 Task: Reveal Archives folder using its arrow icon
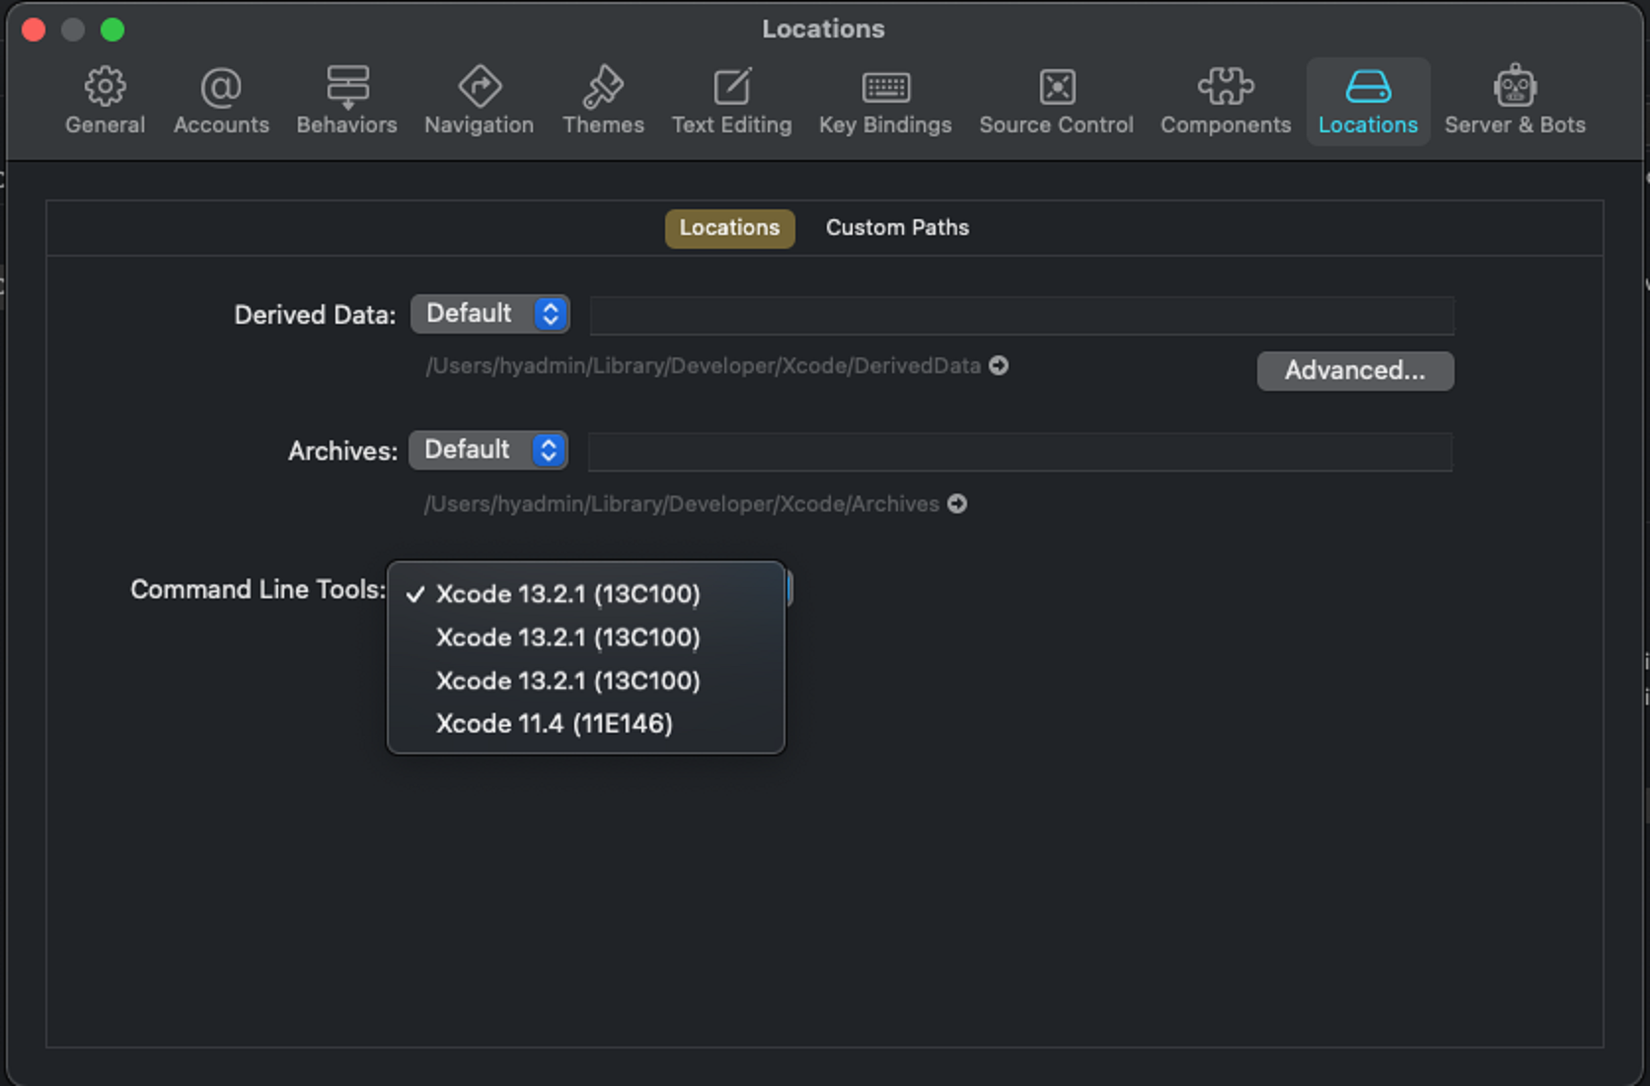(x=957, y=504)
